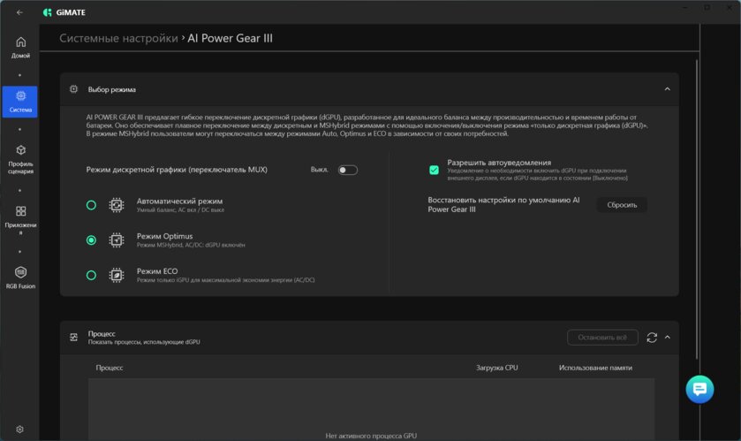The height and width of the screenshot is (441, 741).
Task: Select Режим ECO radio button
Action: [91, 275]
